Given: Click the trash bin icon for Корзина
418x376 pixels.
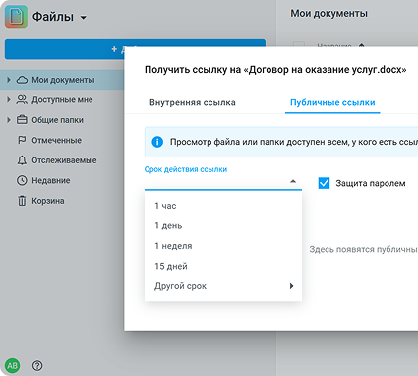Looking at the screenshot, I should [22, 201].
